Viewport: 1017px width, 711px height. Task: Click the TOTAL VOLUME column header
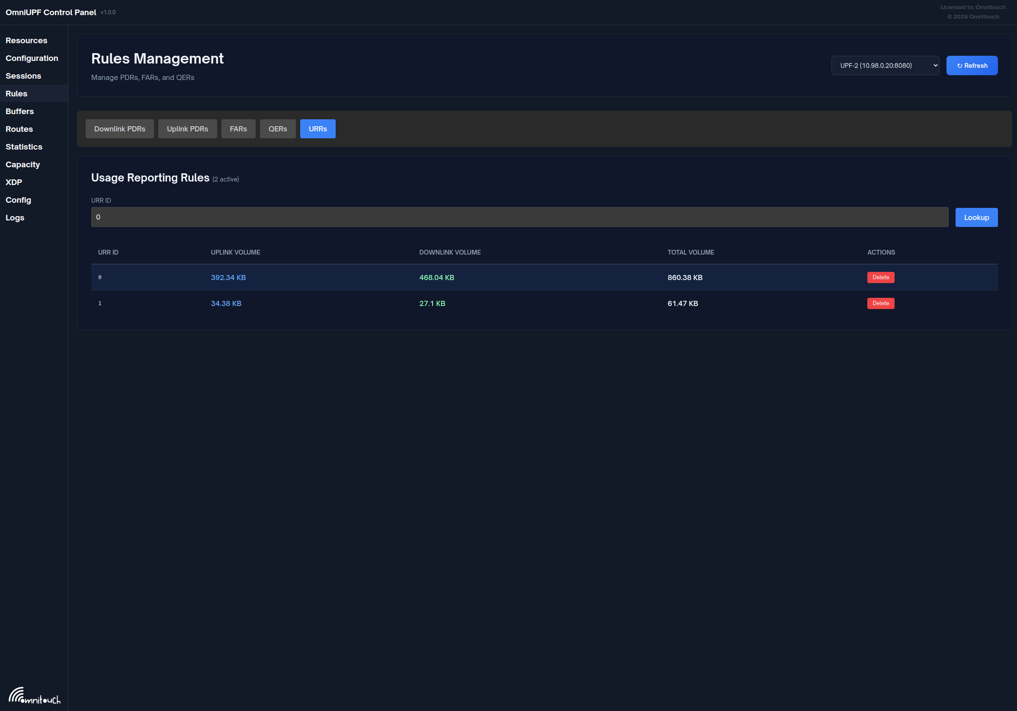point(690,252)
